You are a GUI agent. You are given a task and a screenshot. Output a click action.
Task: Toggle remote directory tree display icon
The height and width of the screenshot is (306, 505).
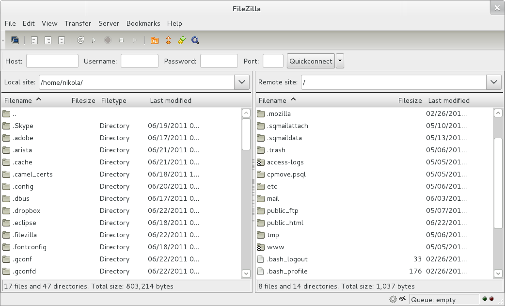[x=61, y=40]
